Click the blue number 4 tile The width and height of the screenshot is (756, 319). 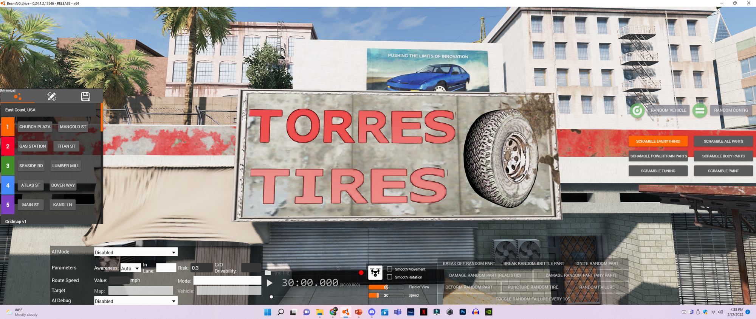pos(8,185)
